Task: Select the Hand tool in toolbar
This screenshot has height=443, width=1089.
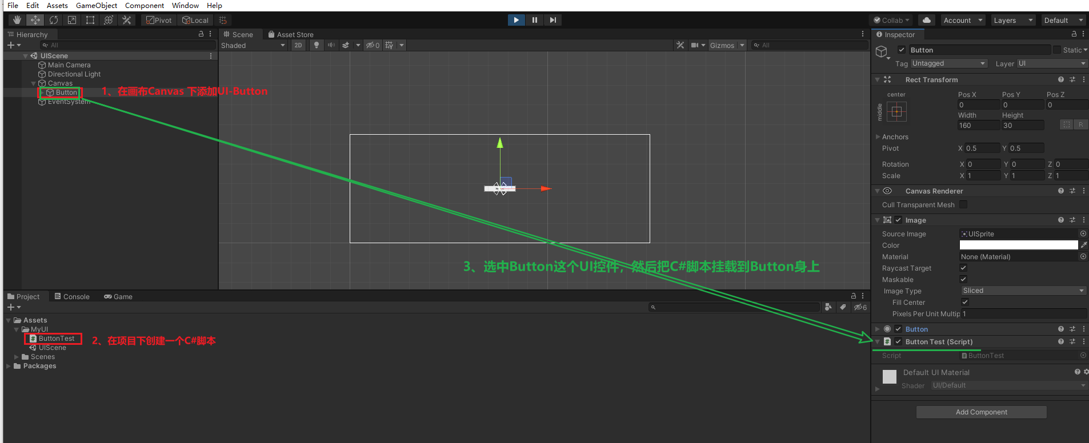Action: (17, 20)
